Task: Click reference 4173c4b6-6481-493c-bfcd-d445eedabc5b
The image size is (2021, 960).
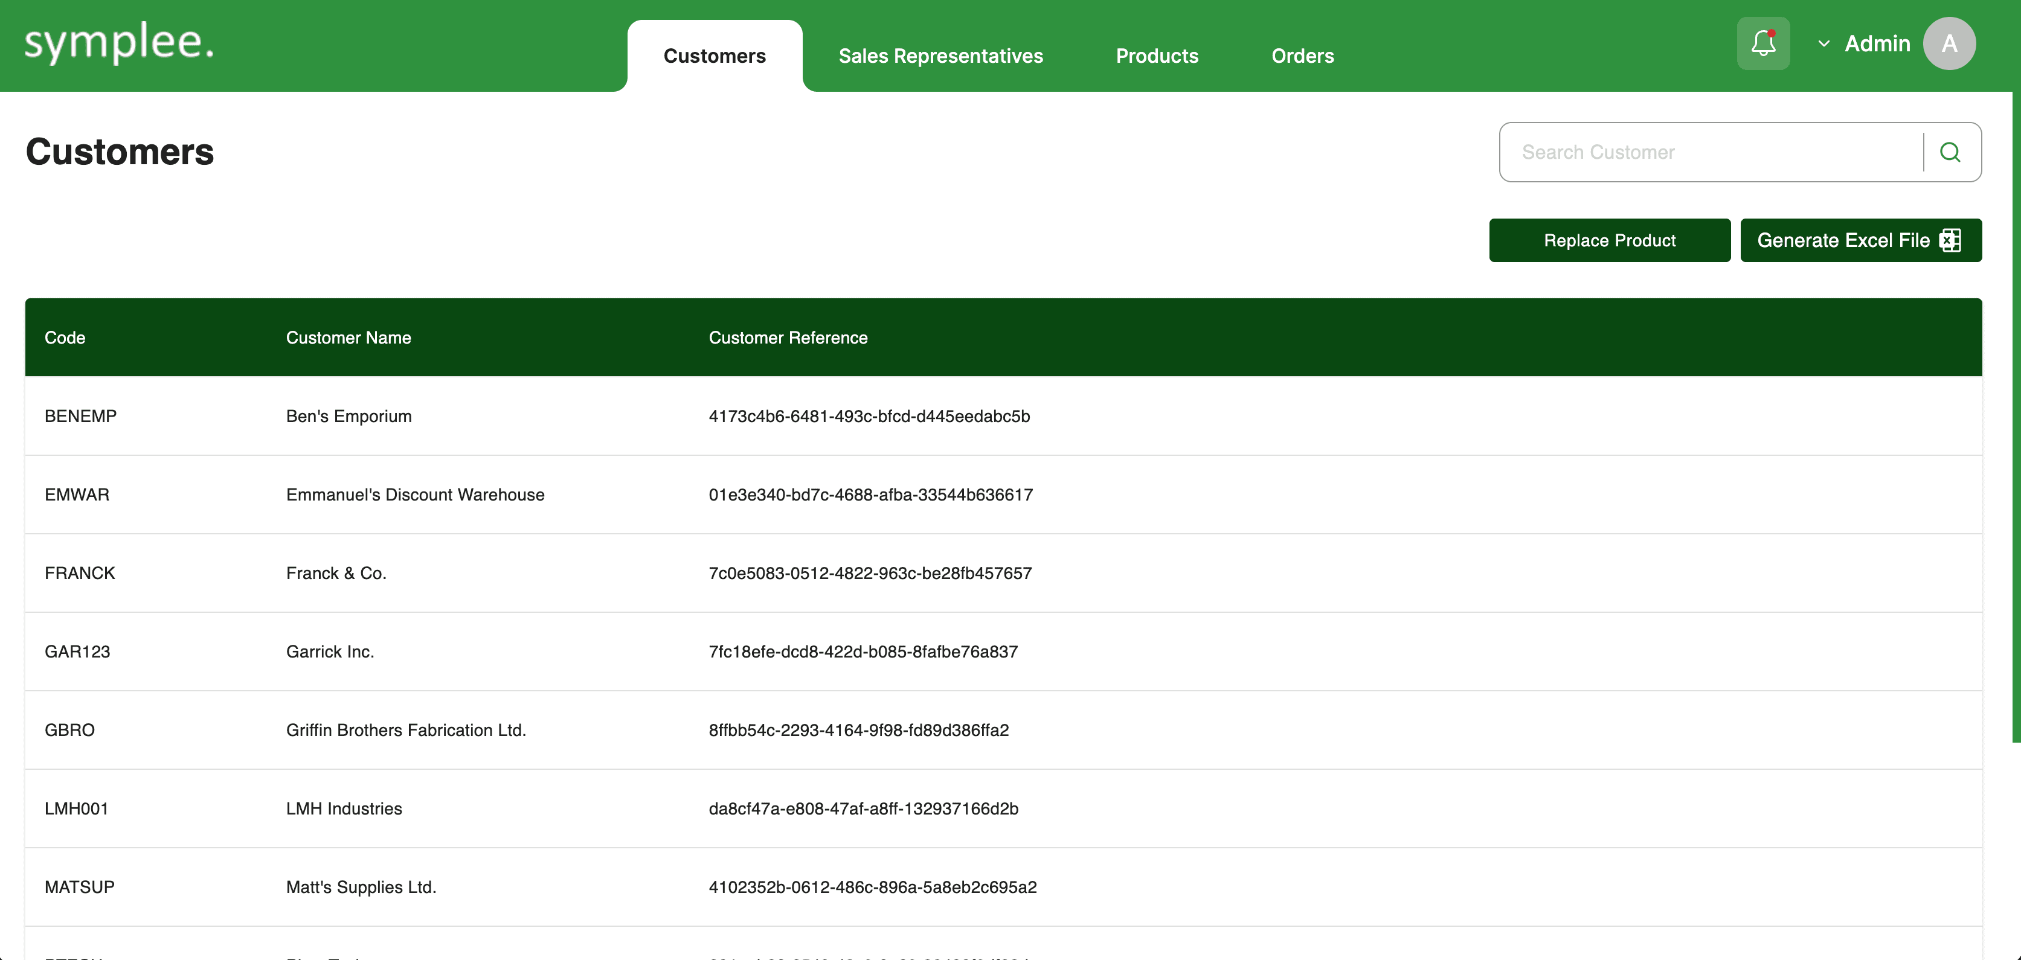Action: 869,415
